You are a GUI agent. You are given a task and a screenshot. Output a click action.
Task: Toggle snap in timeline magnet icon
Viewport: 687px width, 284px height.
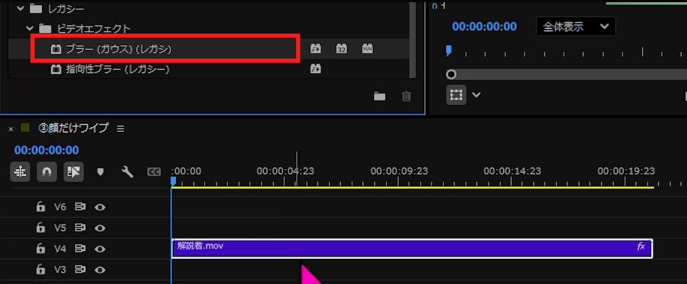pos(46,172)
